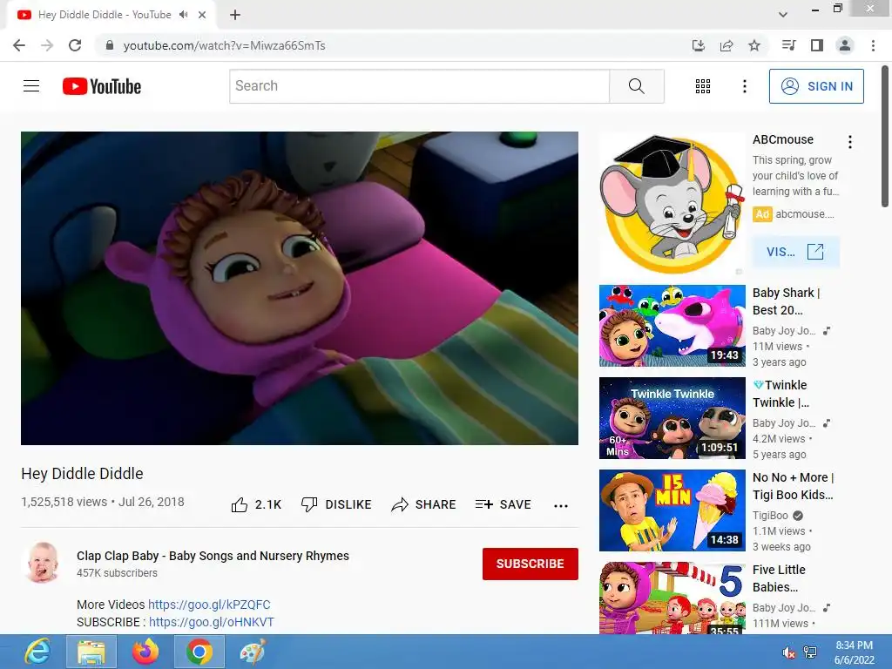Open Chrome profile avatar icon

point(845,45)
